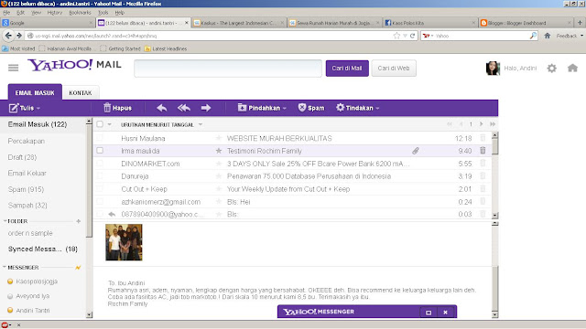Collapse the MESSENGER section

tap(5, 268)
